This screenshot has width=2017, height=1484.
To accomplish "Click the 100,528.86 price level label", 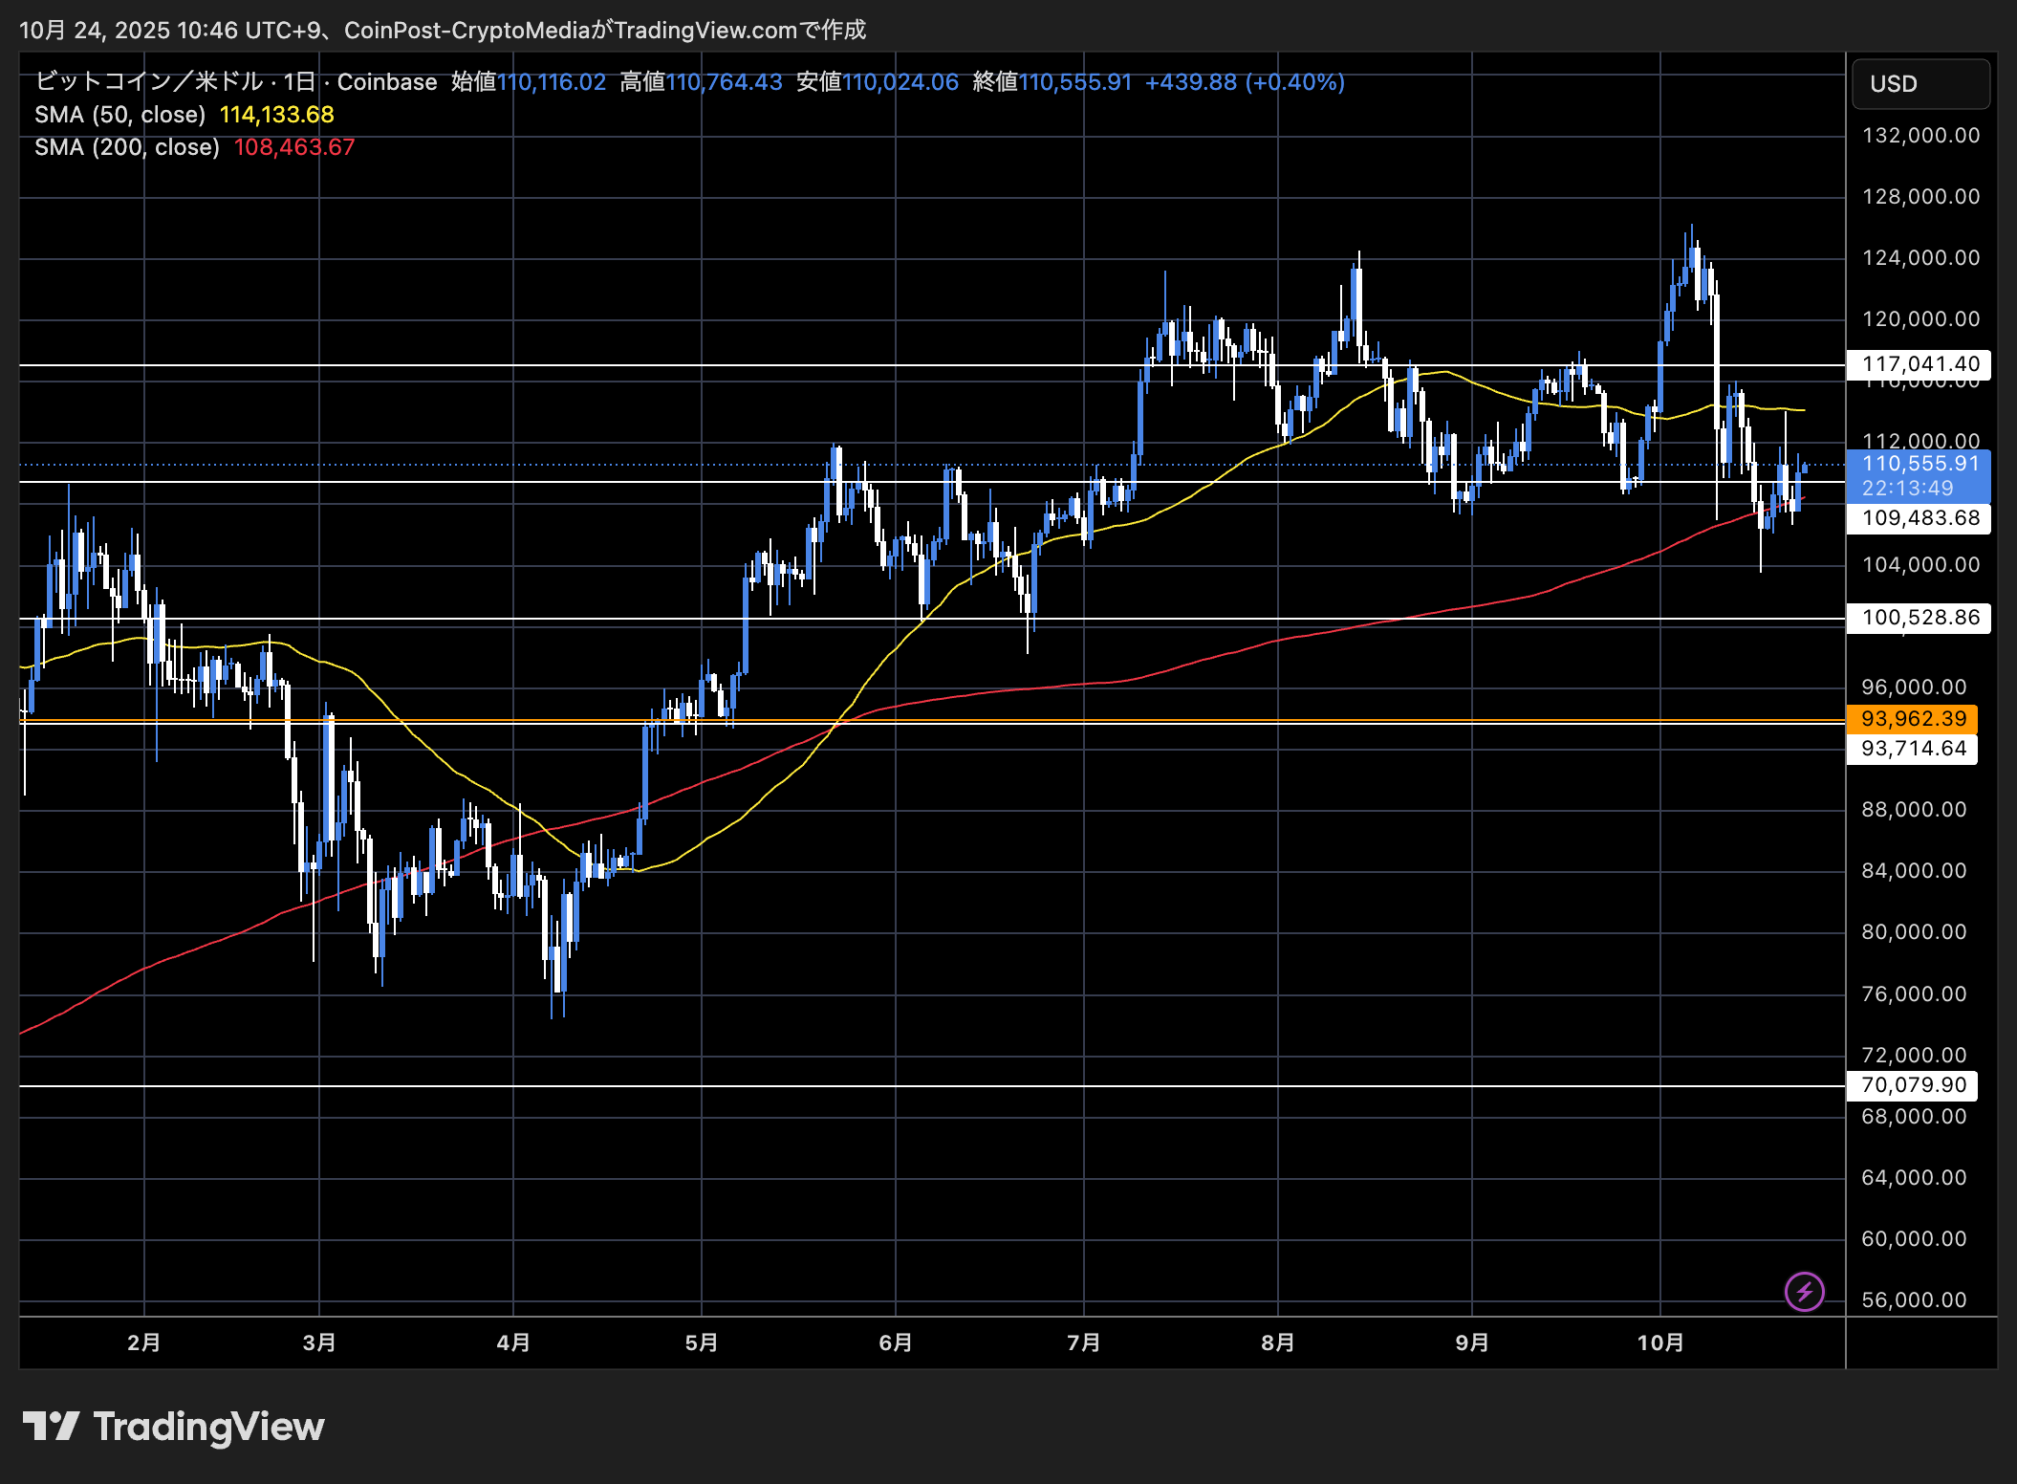I will pyautogui.click(x=1919, y=618).
